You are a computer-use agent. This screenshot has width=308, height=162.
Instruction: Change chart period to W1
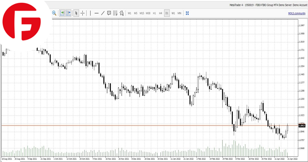pyautogui.click(x=173, y=13)
